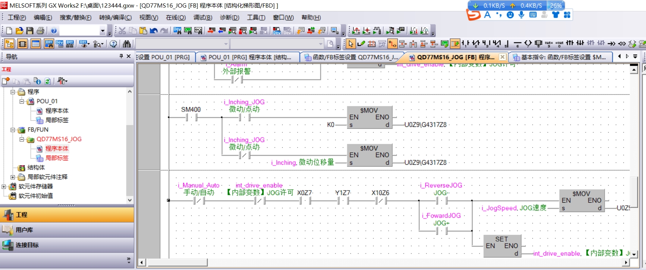Select 局部标签 under QD77MS16_JOG
Viewport: 646px width, 270px height.
(57, 158)
